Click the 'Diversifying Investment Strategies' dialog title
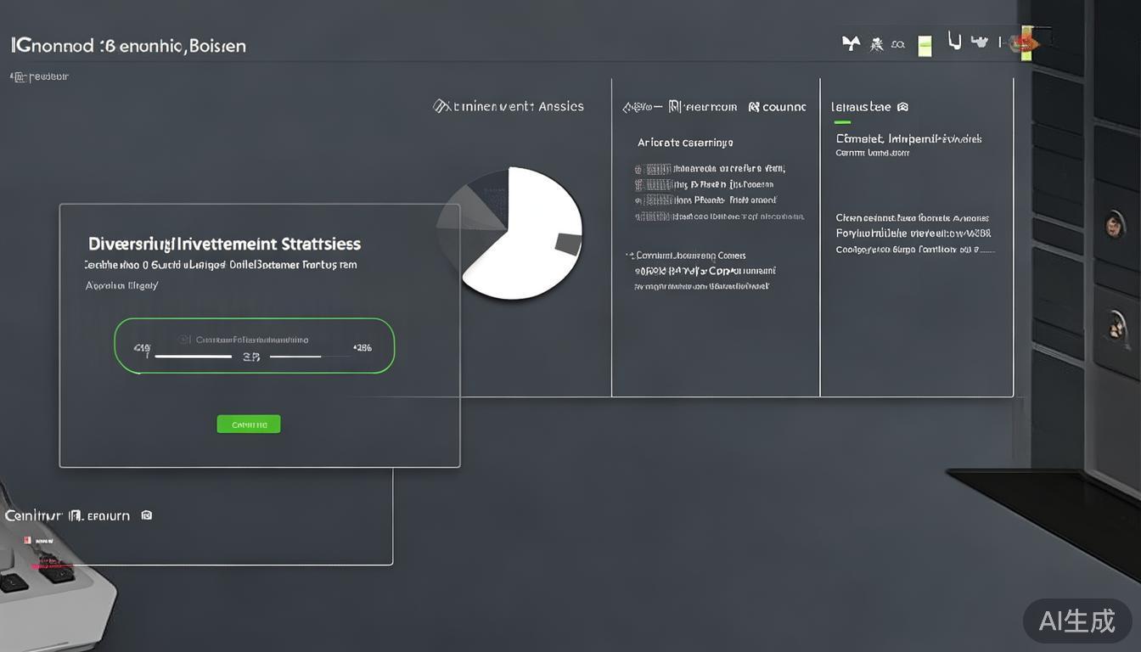The image size is (1141, 652). [x=224, y=244]
